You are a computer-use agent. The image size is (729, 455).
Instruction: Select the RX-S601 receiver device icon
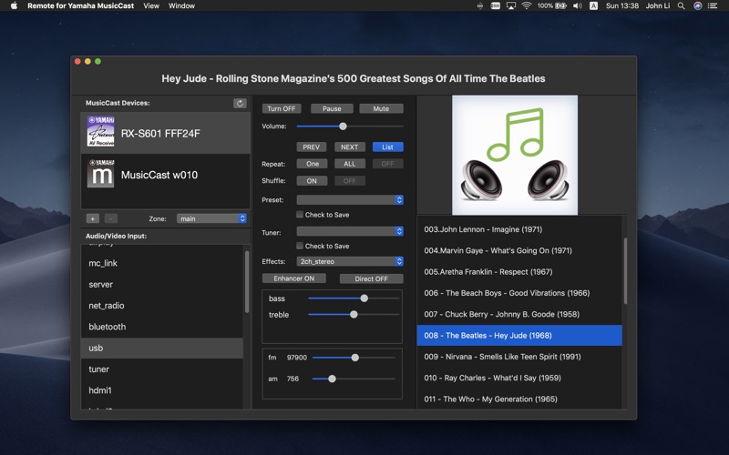tap(100, 133)
